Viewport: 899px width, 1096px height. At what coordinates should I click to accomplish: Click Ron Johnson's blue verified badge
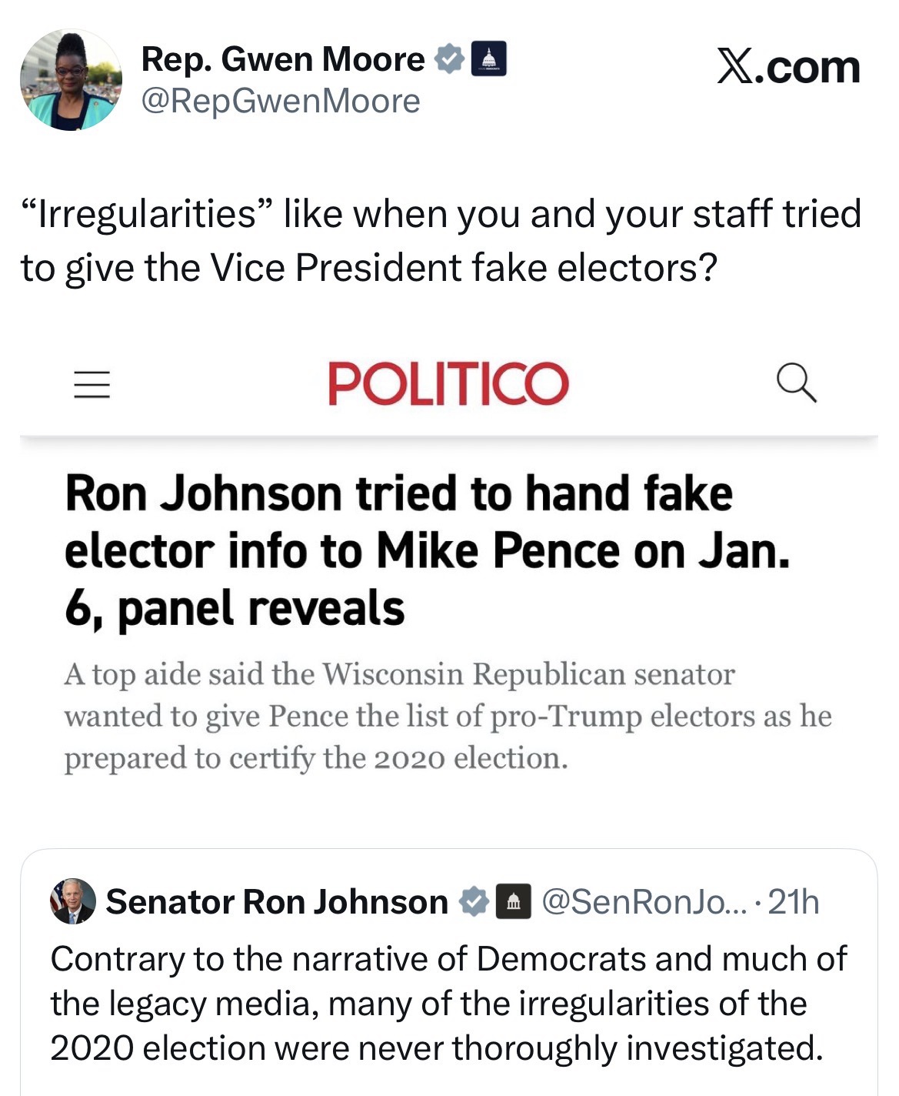point(474,901)
